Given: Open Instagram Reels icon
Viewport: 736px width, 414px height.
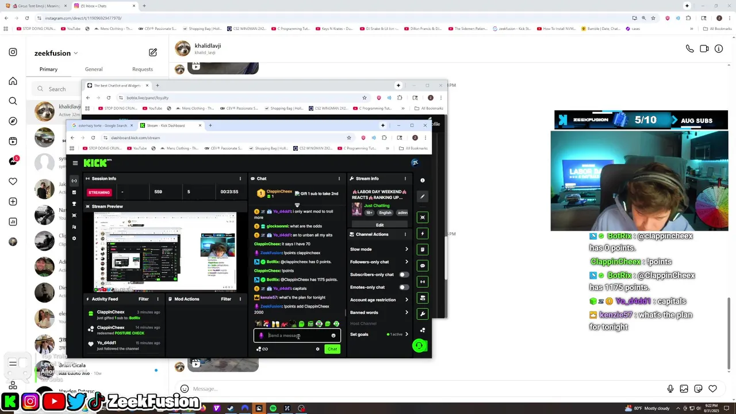Looking at the screenshot, I should (13, 141).
